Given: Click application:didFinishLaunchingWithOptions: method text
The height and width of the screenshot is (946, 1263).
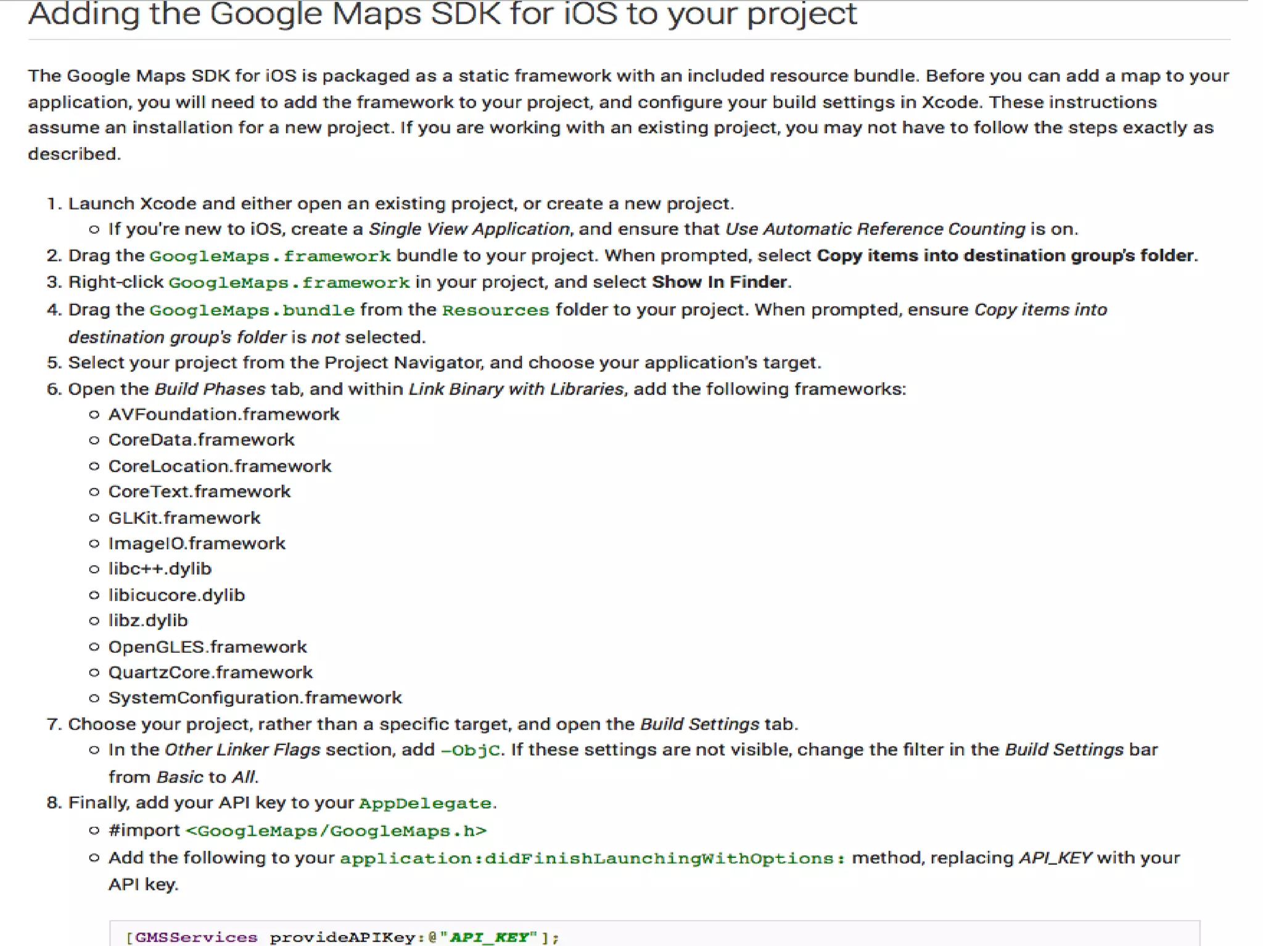Looking at the screenshot, I should tap(593, 858).
